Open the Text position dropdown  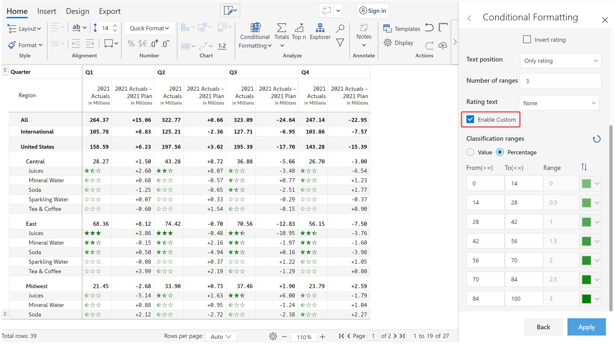(560, 61)
